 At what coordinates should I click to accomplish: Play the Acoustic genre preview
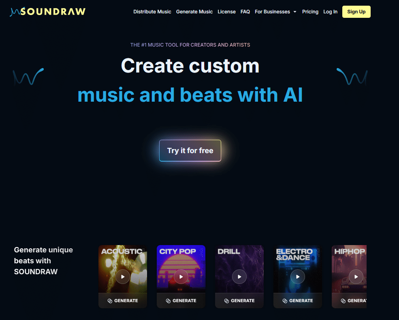click(123, 277)
